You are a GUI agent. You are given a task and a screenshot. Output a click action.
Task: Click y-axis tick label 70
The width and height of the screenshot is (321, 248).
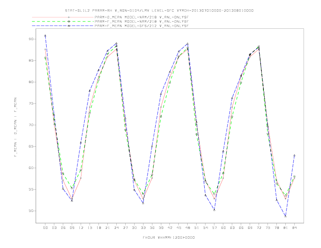(31, 125)
